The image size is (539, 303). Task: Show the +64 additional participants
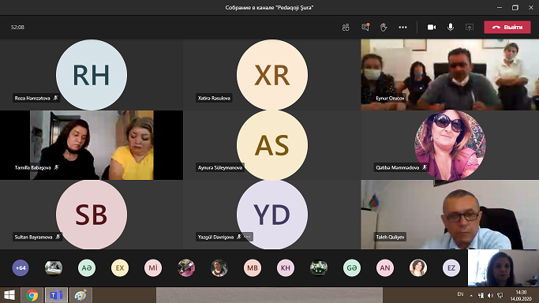(x=21, y=267)
